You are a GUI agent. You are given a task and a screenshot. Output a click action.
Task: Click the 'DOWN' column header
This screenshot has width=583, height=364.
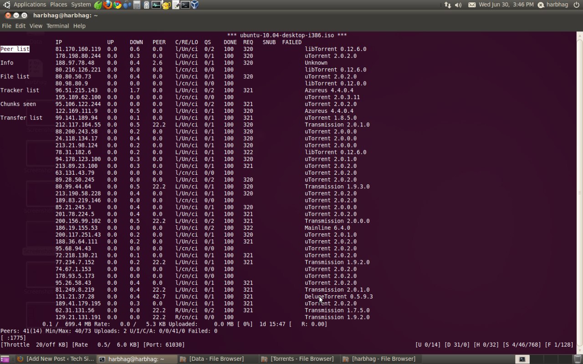pos(136,42)
